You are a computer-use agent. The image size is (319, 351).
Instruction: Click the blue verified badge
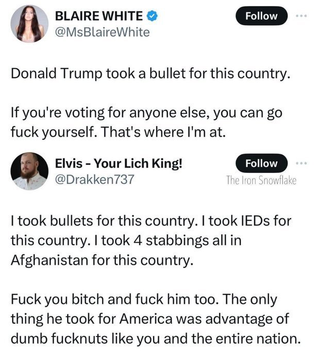152,16
